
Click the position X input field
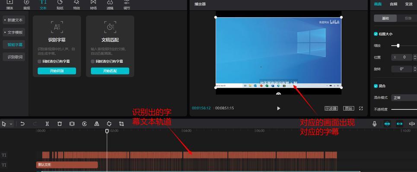[x=401, y=57]
